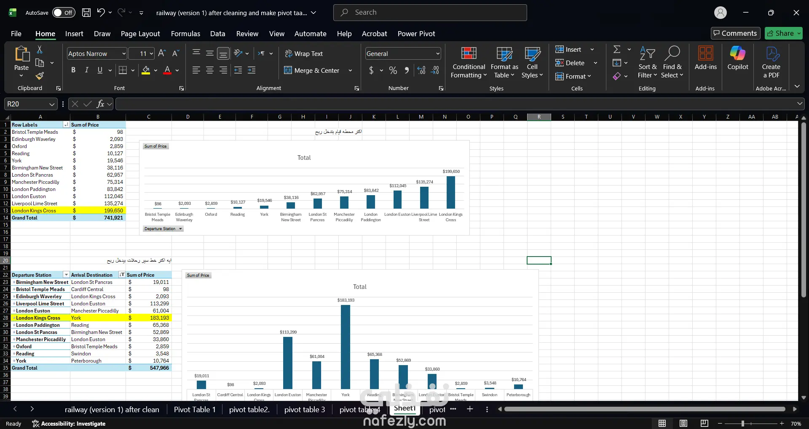Switch to pivot table 3 sheet tab
Screen dimensions: 809x429
coord(305,409)
